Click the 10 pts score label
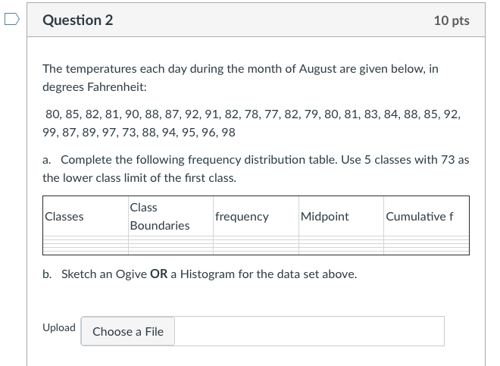 click(452, 20)
